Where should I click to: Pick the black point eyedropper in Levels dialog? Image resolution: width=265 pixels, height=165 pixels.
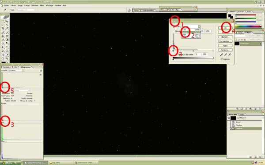[221, 55]
